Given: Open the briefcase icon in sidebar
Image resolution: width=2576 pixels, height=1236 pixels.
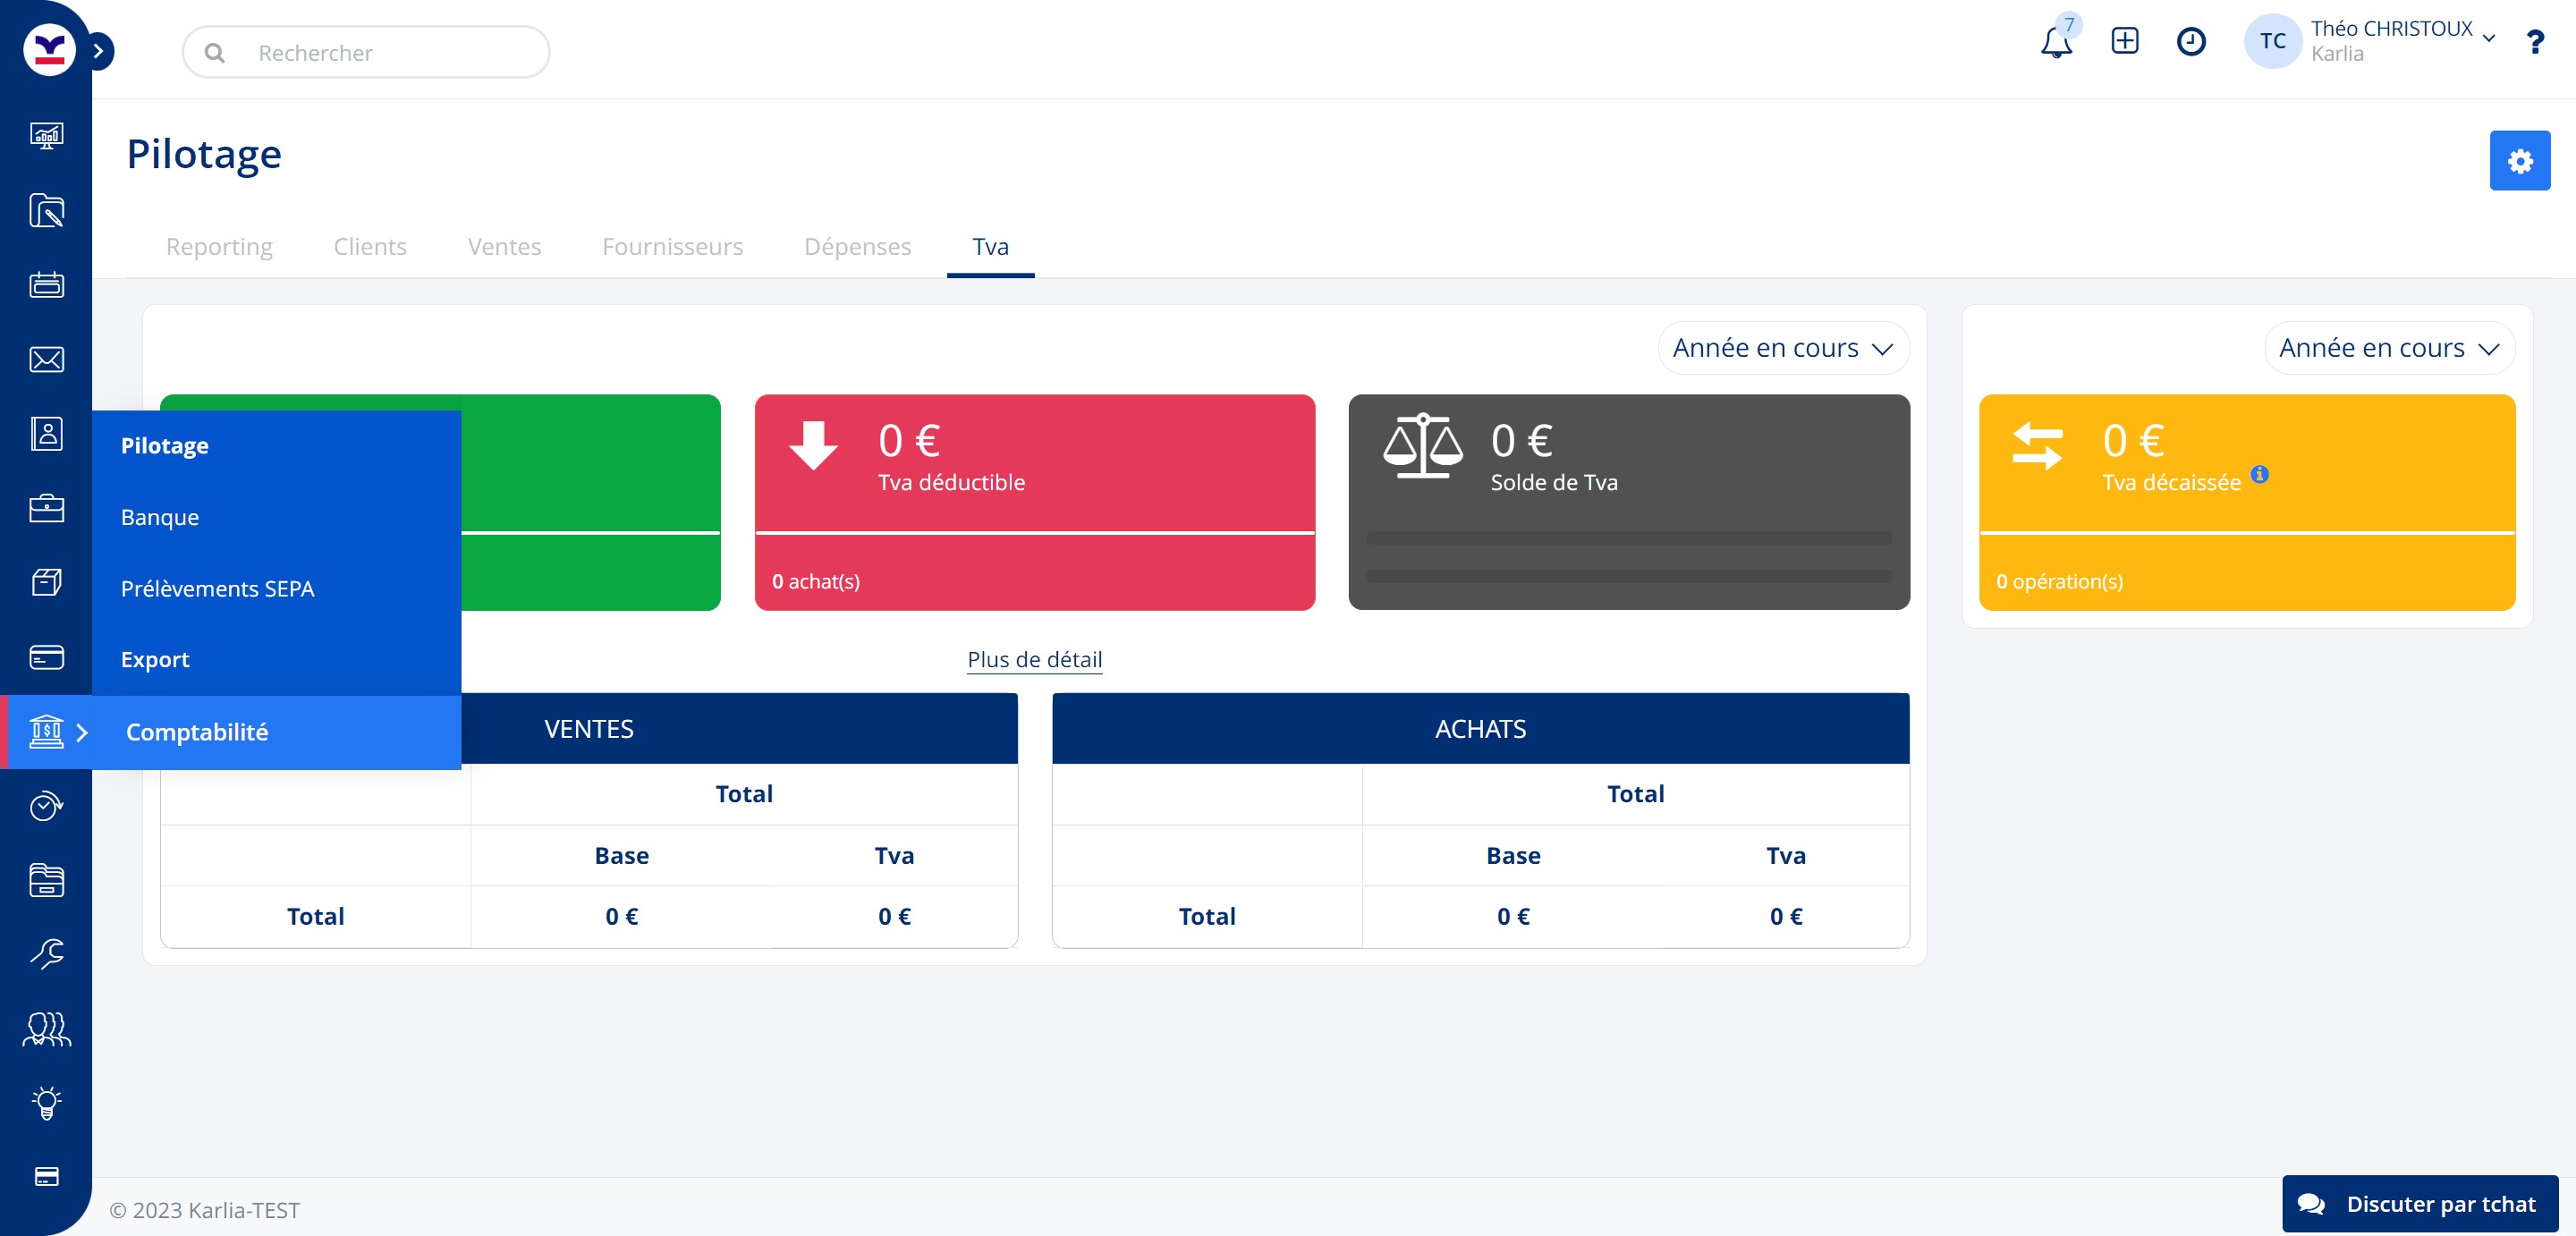Looking at the screenshot, I should coord(46,508).
